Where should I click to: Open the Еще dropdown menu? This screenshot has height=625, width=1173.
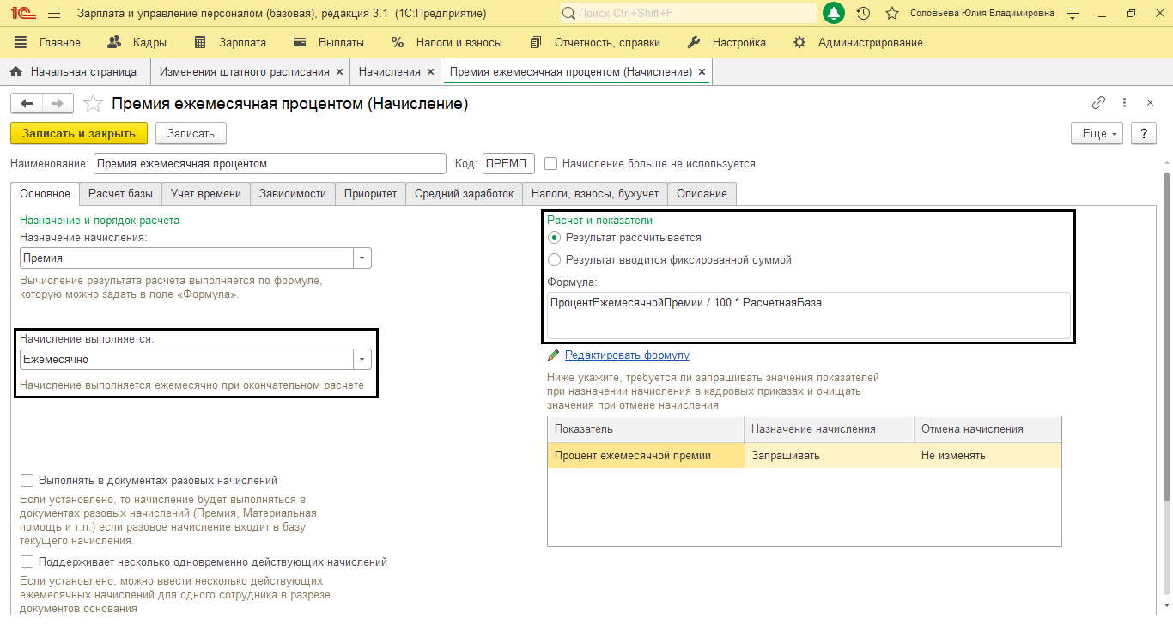click(1097, 134)
